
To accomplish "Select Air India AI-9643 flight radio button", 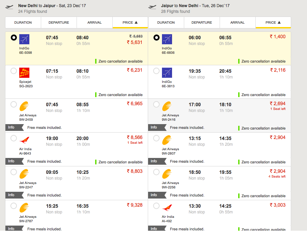I will [13, 138].
